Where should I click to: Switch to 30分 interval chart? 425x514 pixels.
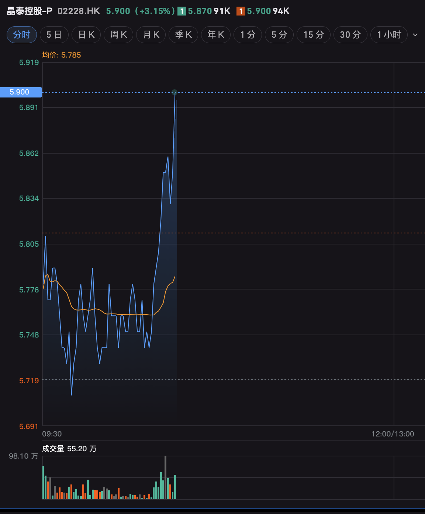350,35
